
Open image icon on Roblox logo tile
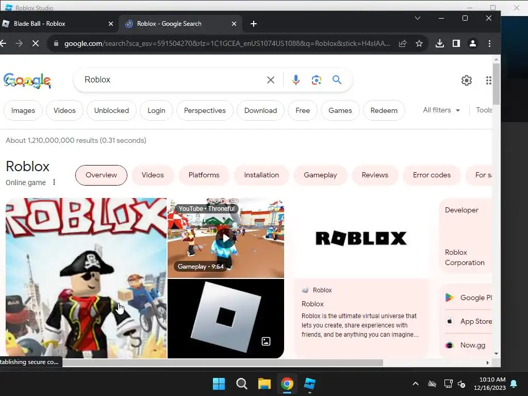(x=266, y=341)
